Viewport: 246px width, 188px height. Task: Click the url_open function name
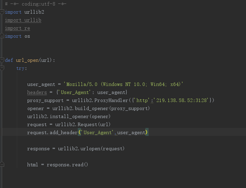(27, 60)
